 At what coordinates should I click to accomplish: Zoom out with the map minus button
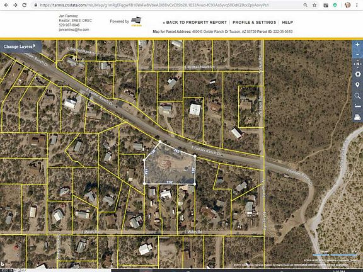point(357,54)
